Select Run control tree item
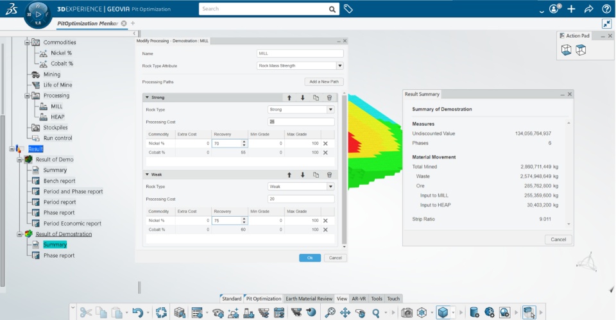Viewport: 616px width, 320px height. tap(58, 139)
